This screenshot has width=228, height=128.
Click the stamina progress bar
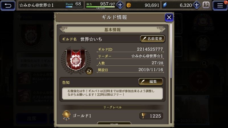click(x=101, y=7)
